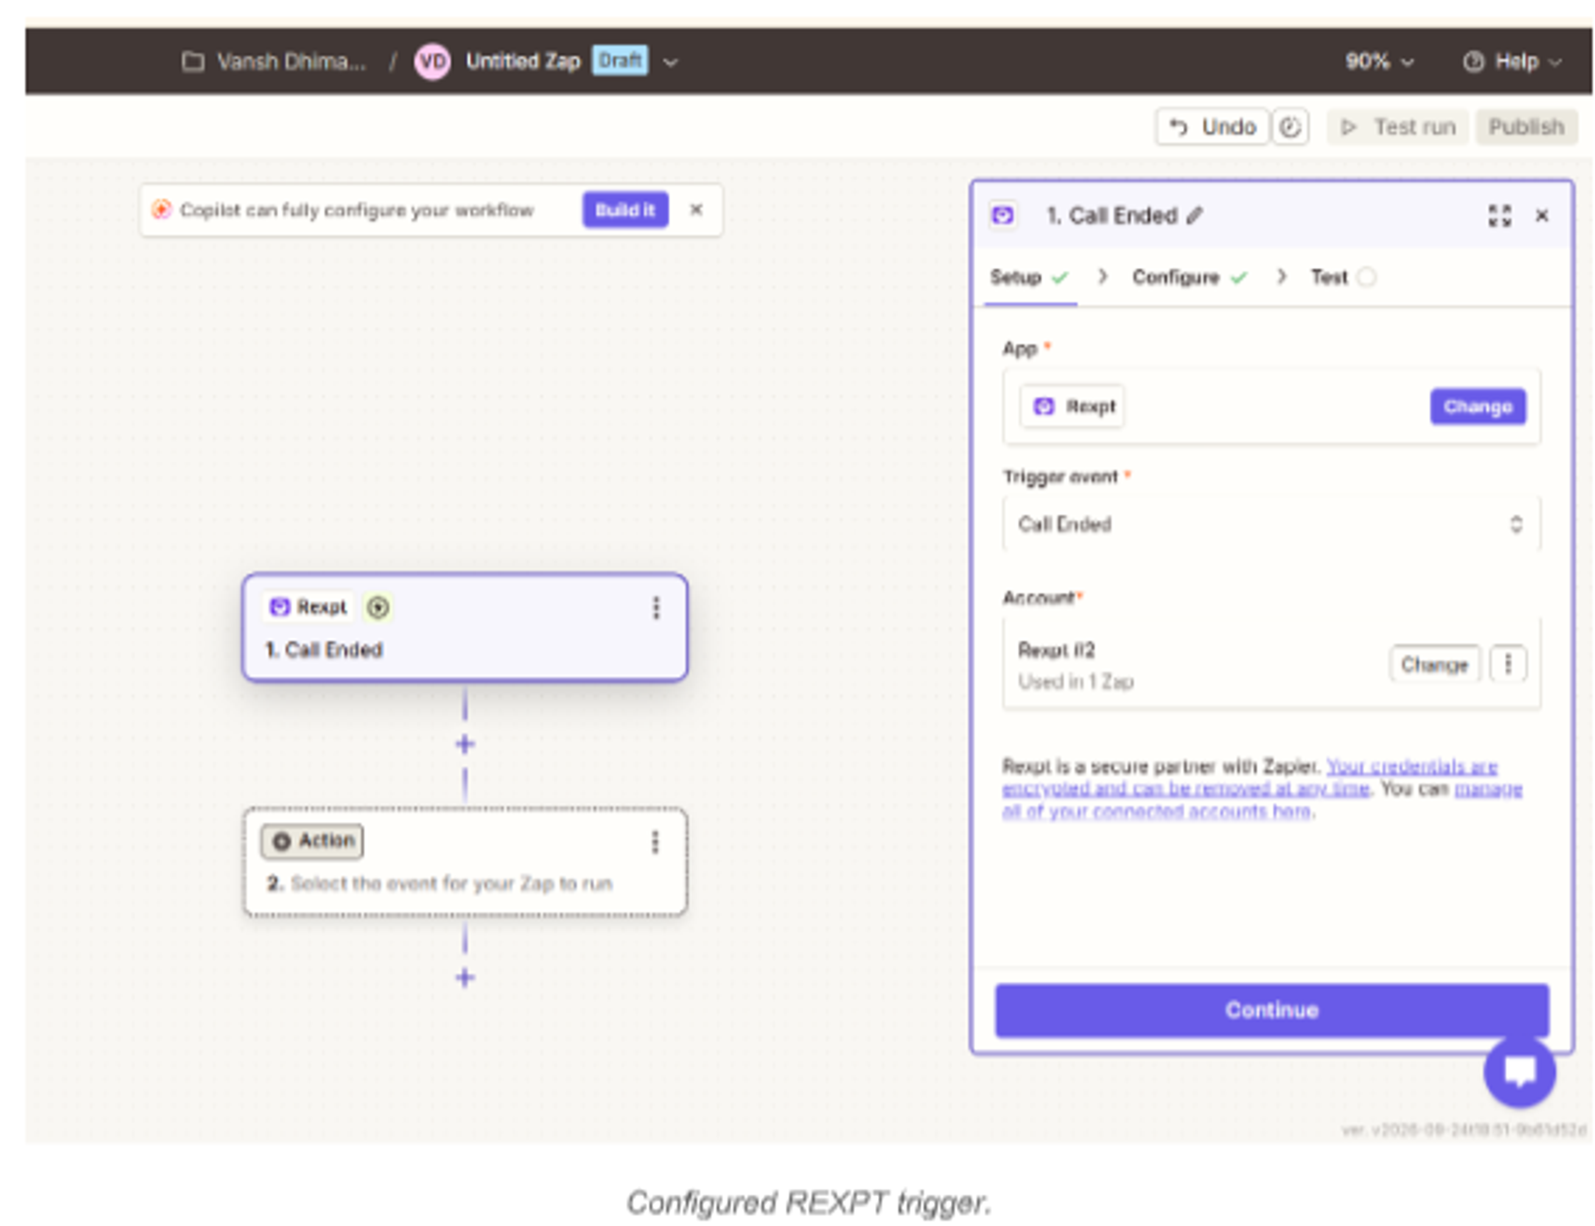Screen dimensions: 1595x1226
Task: Click the Untitled Zap title
Action: pyautogui.click(x=523, y=61)
